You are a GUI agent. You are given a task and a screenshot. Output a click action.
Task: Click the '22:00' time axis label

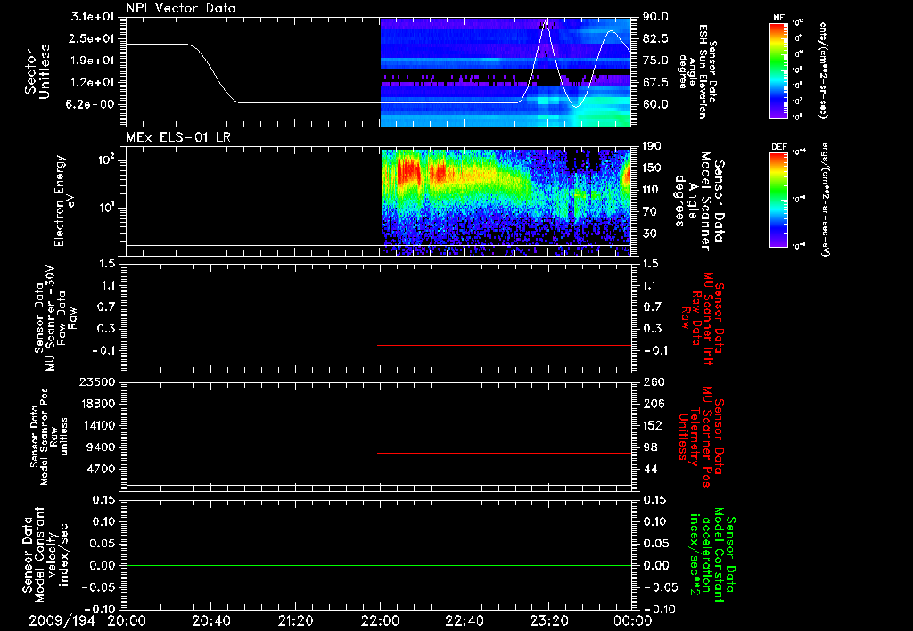click(380, 621)
